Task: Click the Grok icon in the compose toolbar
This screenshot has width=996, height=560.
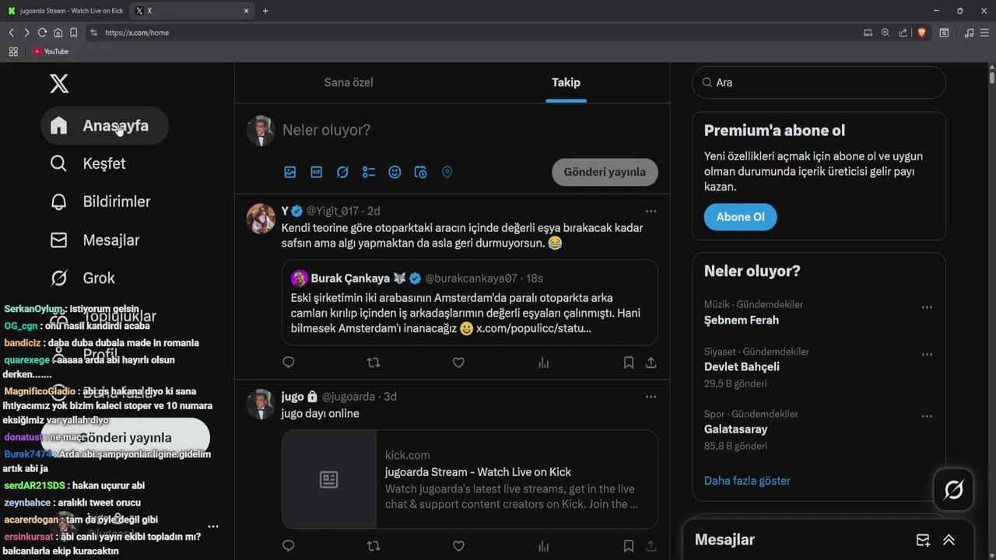Action: click(342, 172)
